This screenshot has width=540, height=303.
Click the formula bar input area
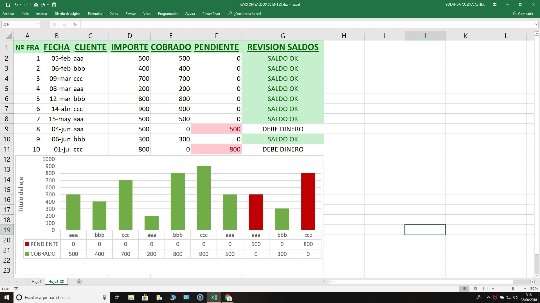click(x=307, y=24)
